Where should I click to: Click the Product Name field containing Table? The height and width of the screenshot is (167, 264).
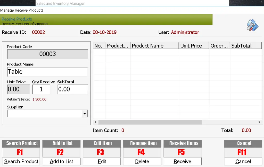pyautogui.click(x=47, y=72)
